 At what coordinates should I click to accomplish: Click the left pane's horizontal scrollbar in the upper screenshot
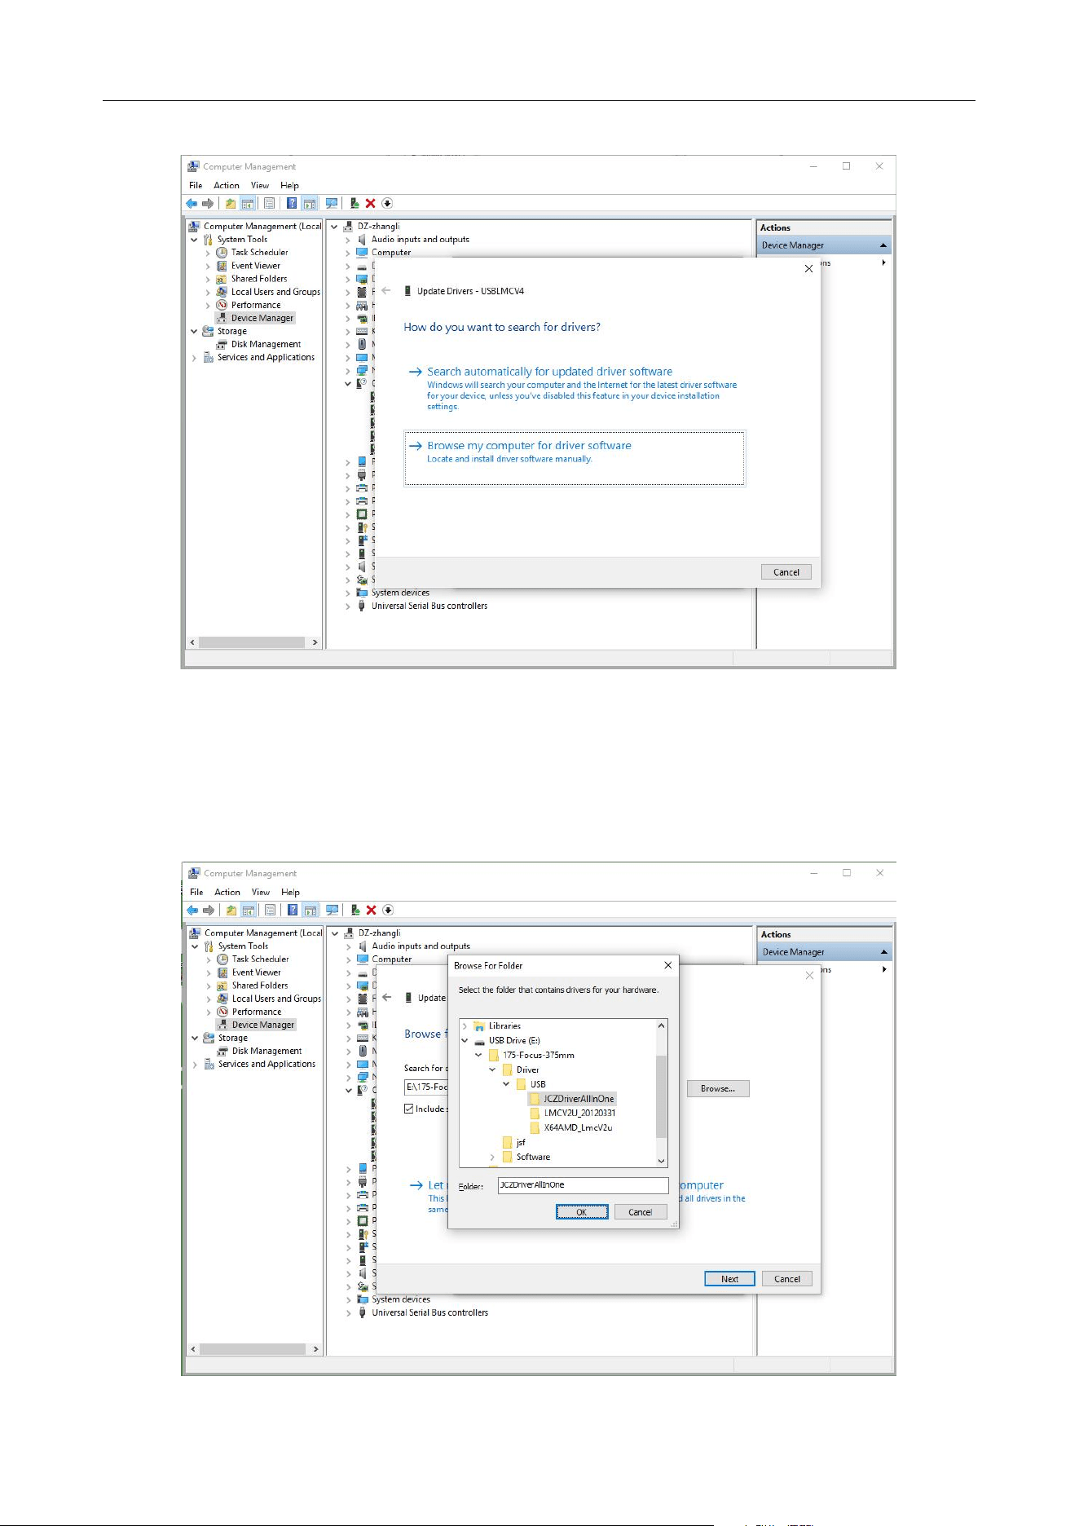click(253, 642)
